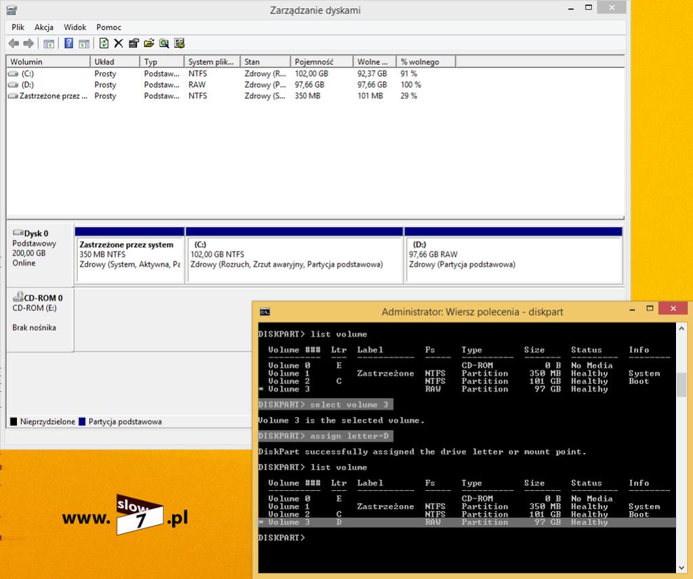
Task: Click the command prompt scrollbar up arrow
Action: (681, 329)
